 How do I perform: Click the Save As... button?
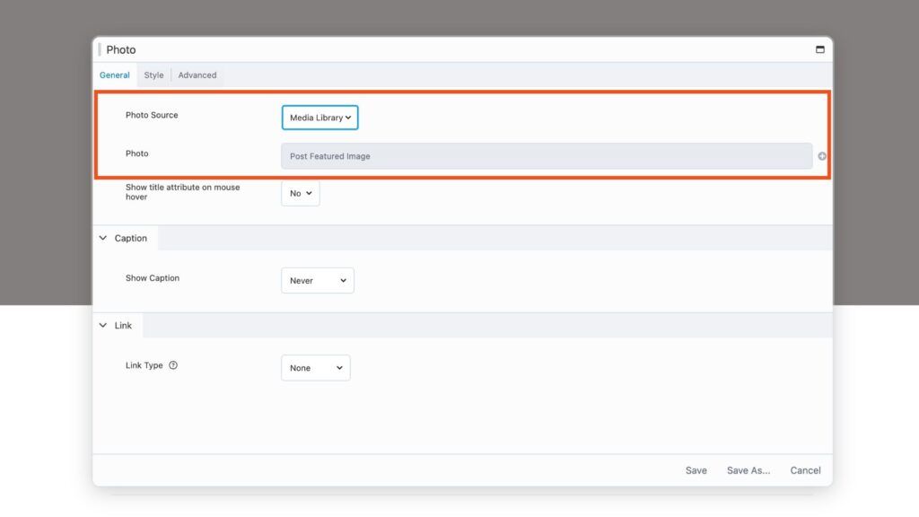click(748, 470)
